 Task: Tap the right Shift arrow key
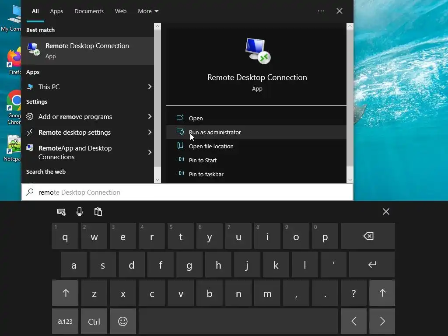[382, 293]
